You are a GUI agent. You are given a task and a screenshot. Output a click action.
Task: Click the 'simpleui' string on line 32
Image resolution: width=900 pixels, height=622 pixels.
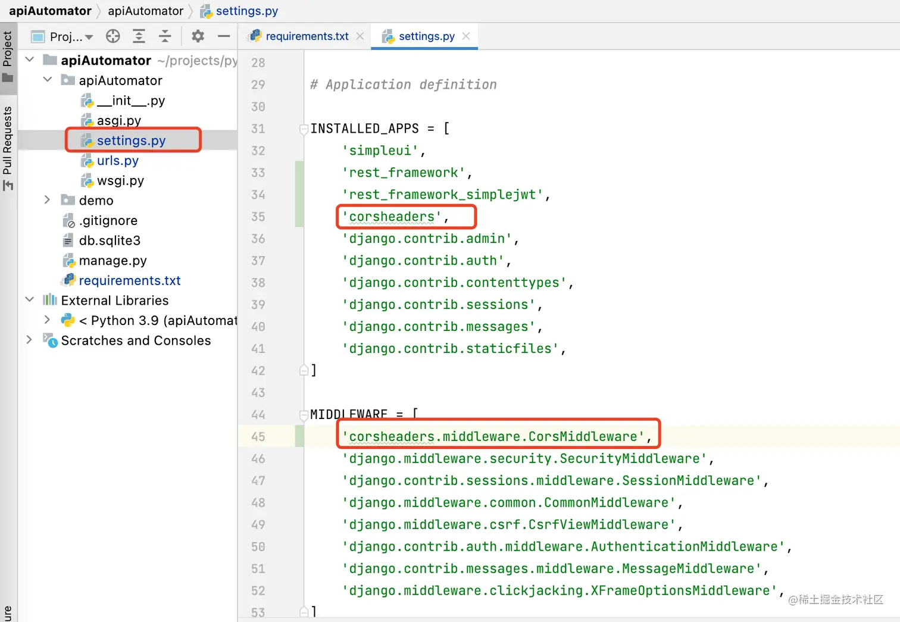point(380,151)
